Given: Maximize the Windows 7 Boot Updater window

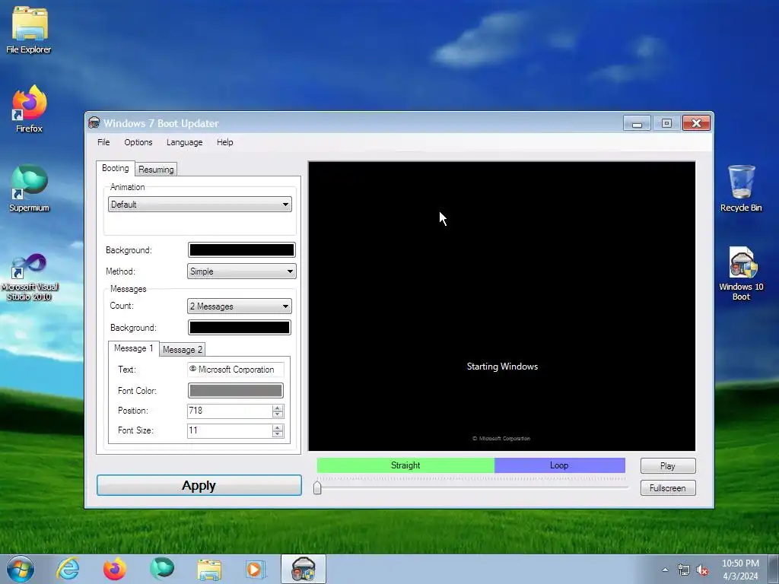Looking at the screenshot, I should point(666,123).
